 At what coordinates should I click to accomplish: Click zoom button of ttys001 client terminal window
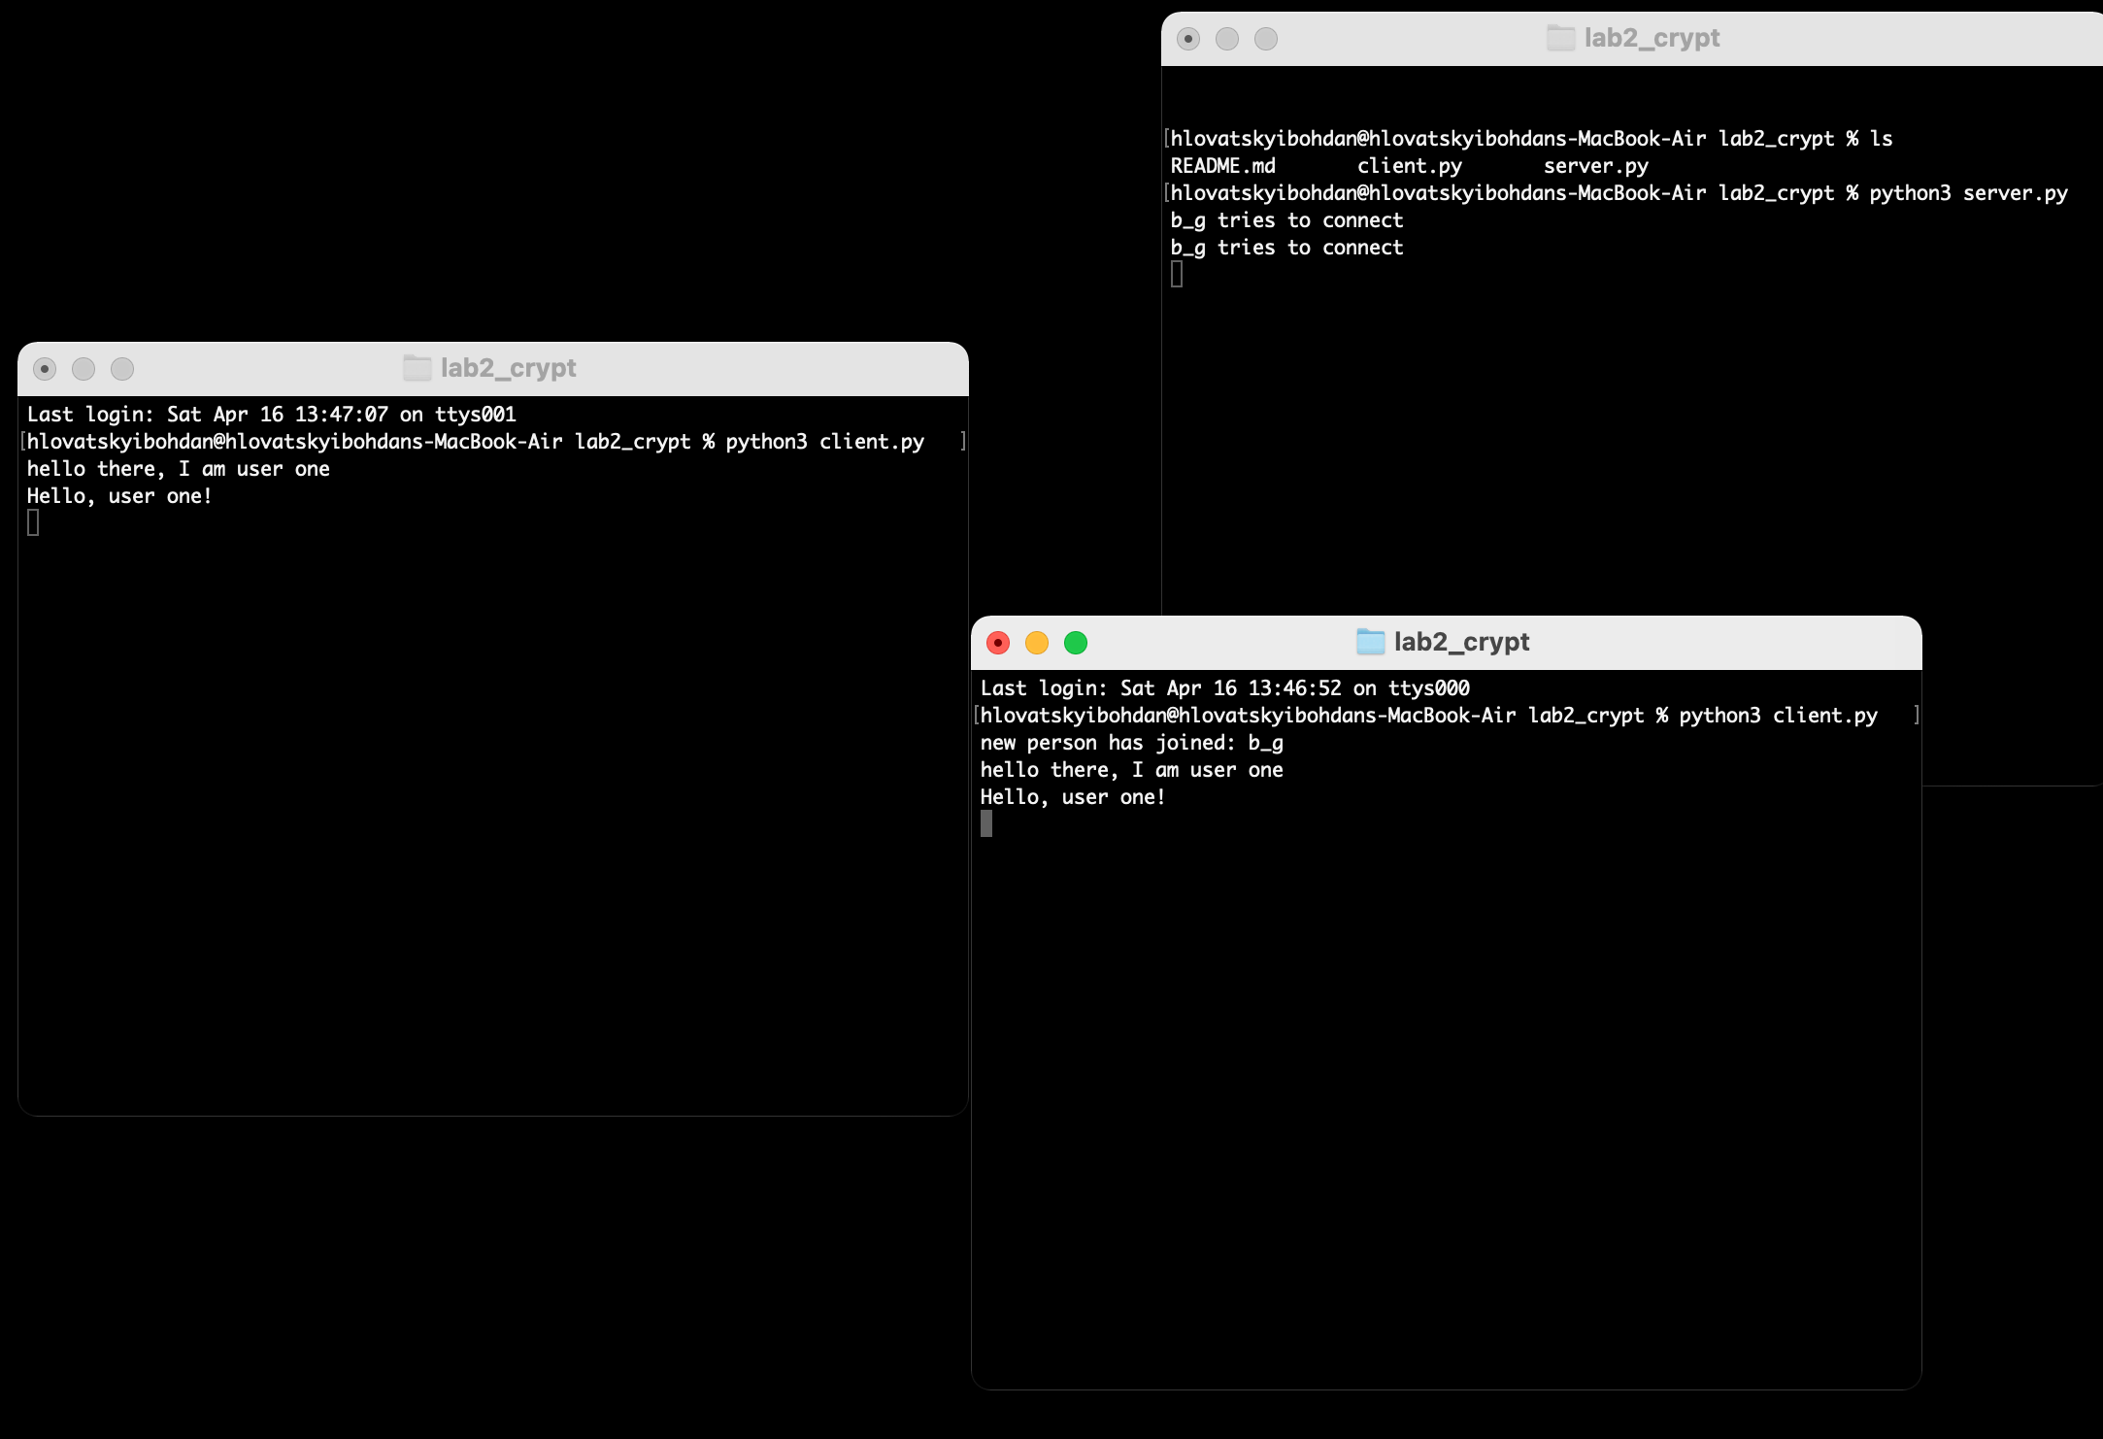[x=122, y=369]
